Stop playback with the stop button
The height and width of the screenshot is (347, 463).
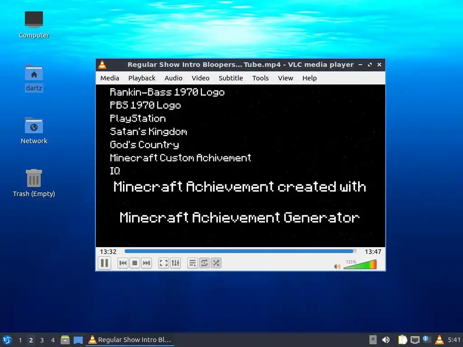pyautogui.click(x=135, y=263)
